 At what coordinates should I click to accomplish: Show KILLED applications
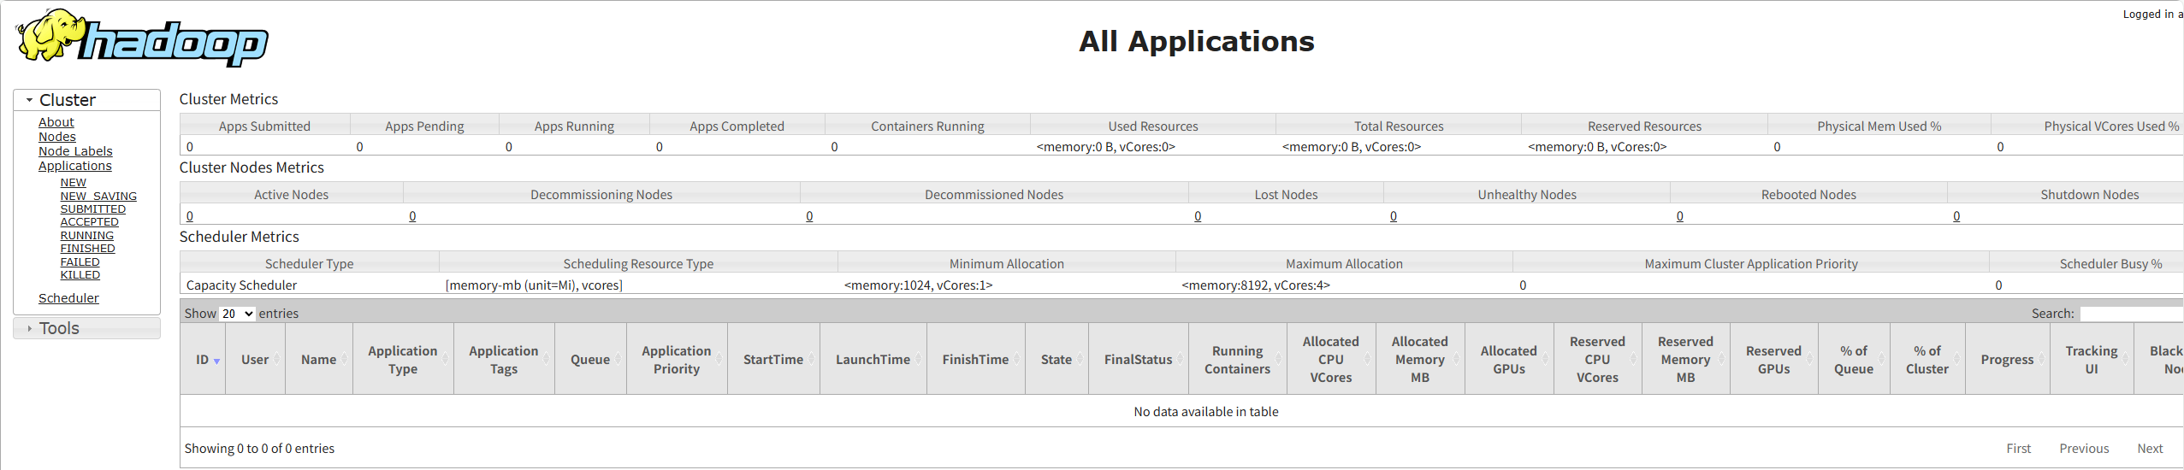pyautogui.click(x=80, y=275)
